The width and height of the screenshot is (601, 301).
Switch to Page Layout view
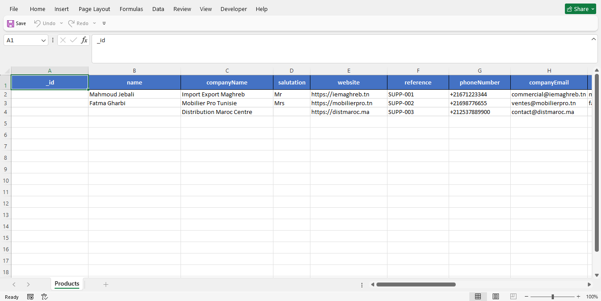(x=496, y=297)
